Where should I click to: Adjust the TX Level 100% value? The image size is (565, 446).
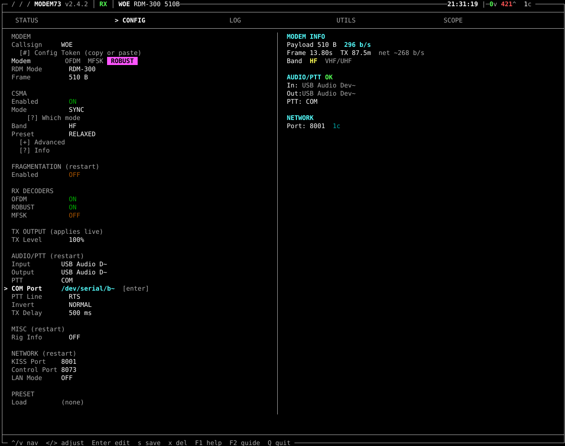click(x=76, y=240)
